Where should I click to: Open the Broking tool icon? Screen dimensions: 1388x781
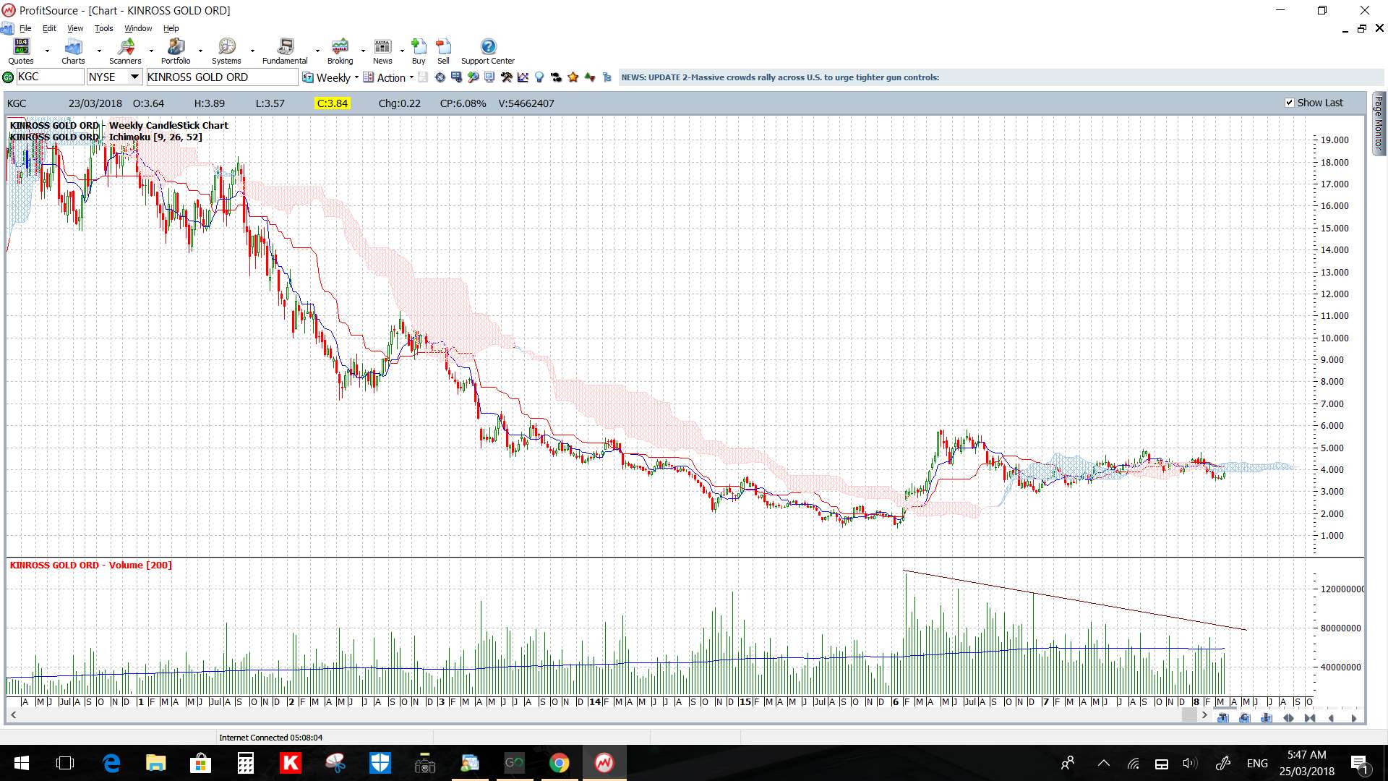point(340,47)
